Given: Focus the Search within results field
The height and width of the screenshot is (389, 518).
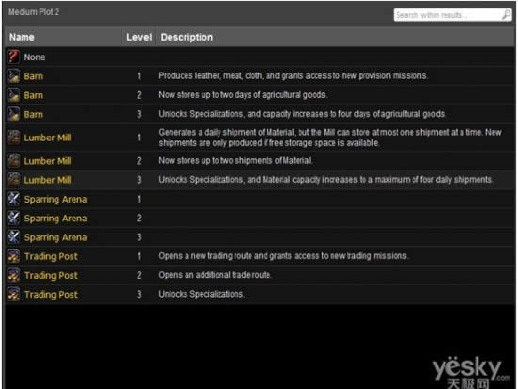Looking at the screenshot, I should pyautogui.click(x=447, y=15).
